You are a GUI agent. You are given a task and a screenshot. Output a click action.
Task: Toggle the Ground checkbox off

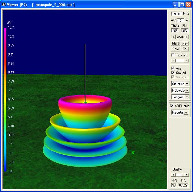click(x=173, y=73)
